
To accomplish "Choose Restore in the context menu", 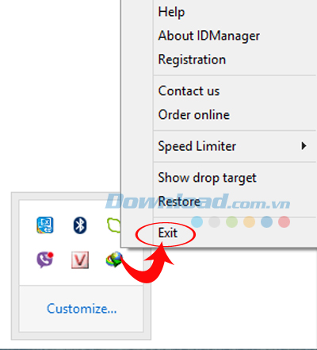I will pos(179,202).
